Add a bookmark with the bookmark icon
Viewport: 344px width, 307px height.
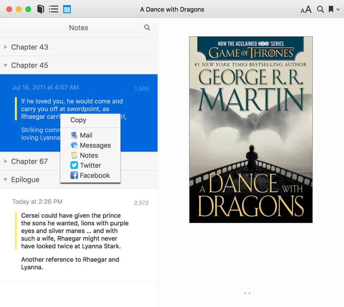[331, 9]
